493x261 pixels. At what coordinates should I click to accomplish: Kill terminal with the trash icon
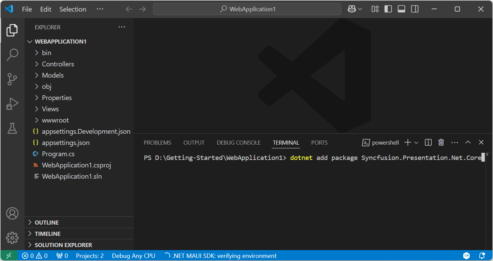tap(441, 143)
